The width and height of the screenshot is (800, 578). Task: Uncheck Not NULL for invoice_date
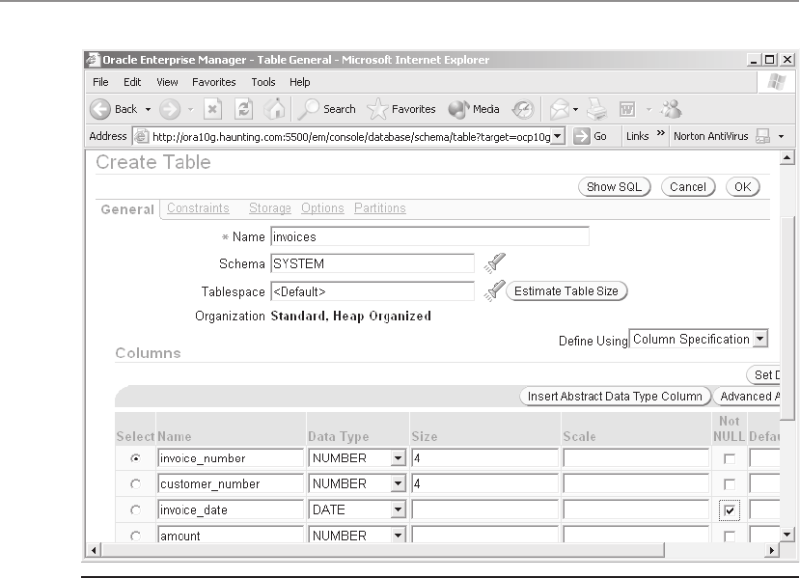(x=730, y=510)
